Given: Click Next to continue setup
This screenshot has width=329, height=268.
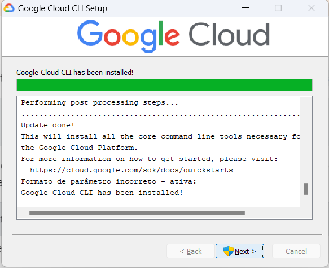Looking at the screenshot, I should click(x=240, y=251).
